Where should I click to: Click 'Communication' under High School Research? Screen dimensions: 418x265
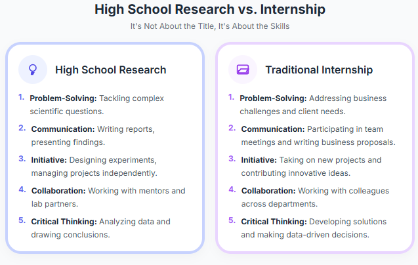tap(63, 129)
